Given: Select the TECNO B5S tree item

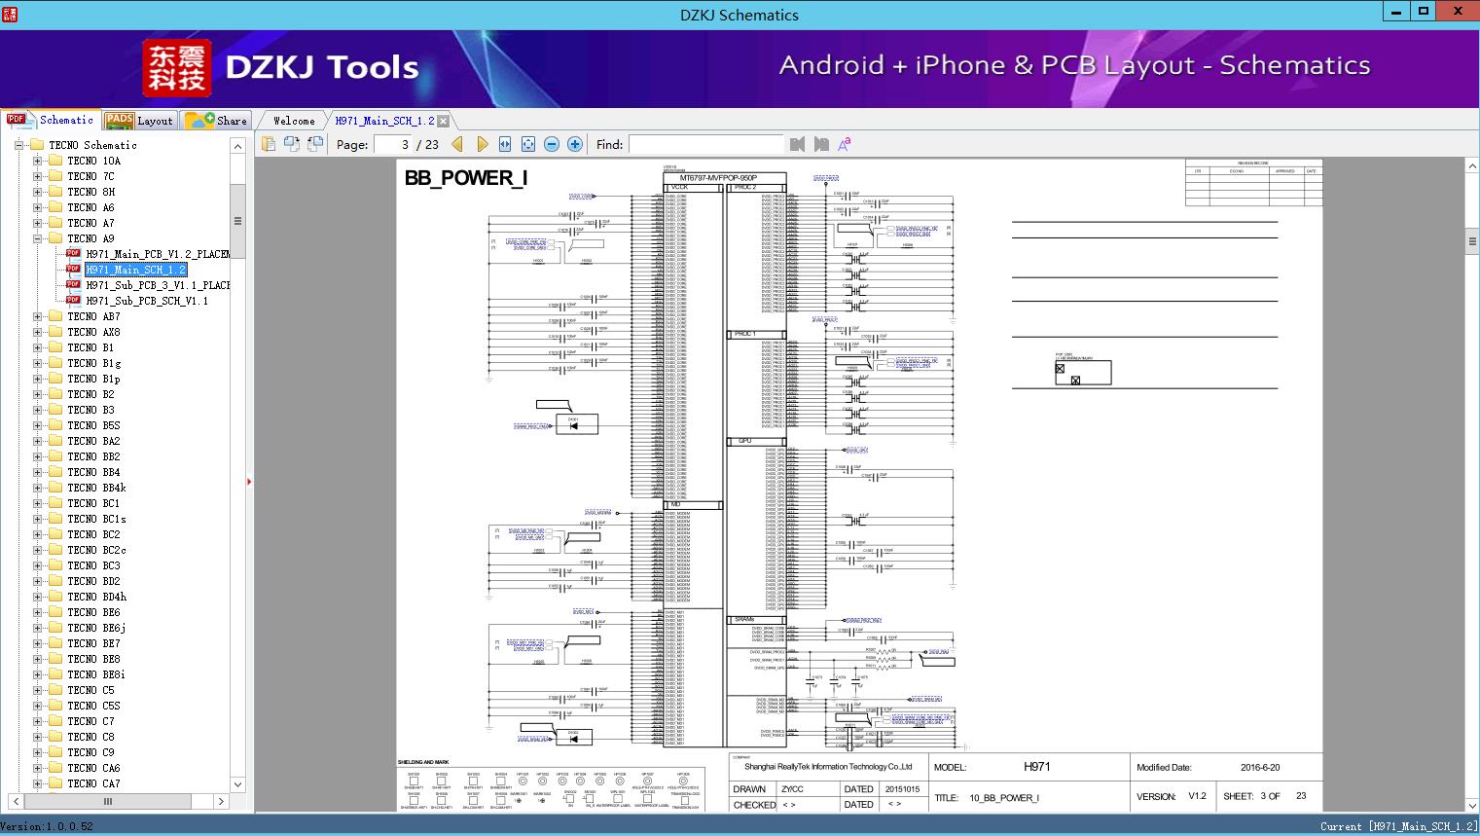Looking at the screenshot, I should [x=93, y=425].
